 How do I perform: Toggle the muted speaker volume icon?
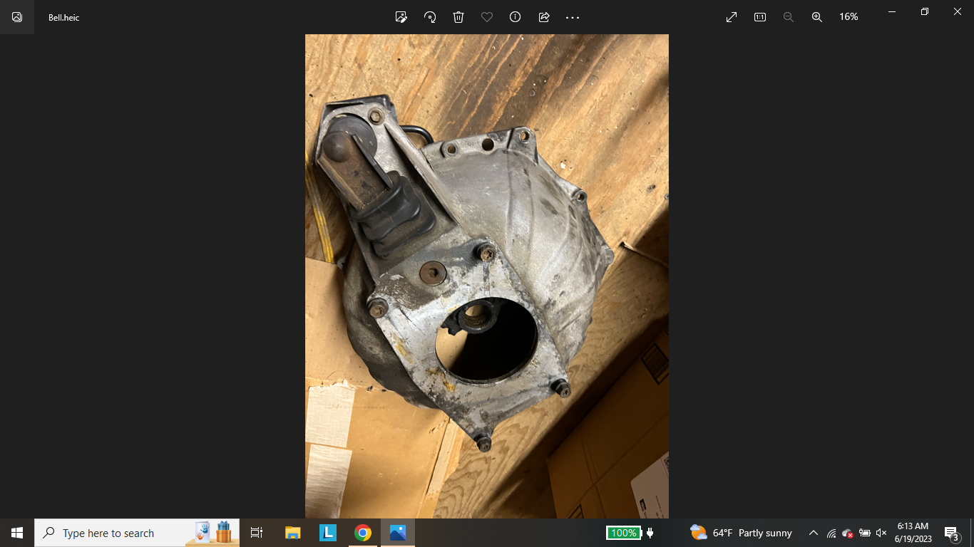click(x=881, y=533)
